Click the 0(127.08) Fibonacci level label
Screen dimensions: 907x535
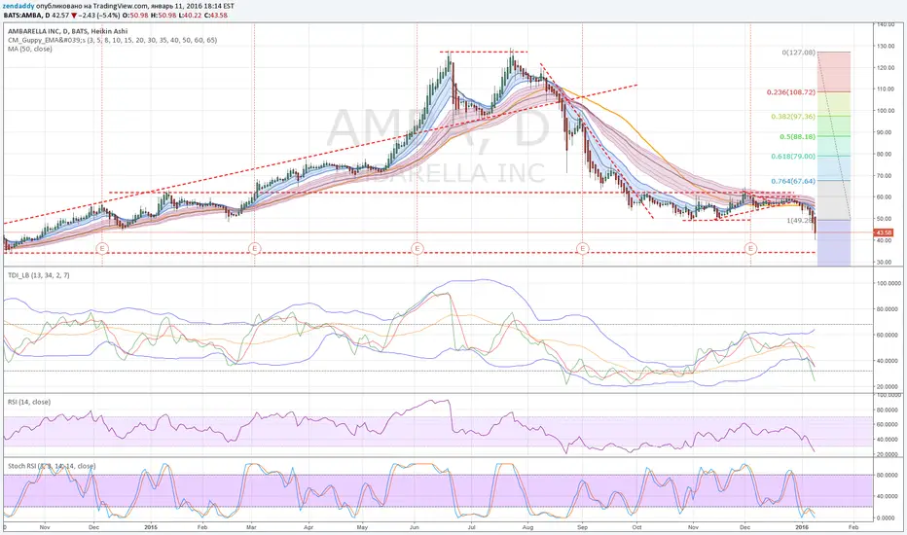click(798, 53)
